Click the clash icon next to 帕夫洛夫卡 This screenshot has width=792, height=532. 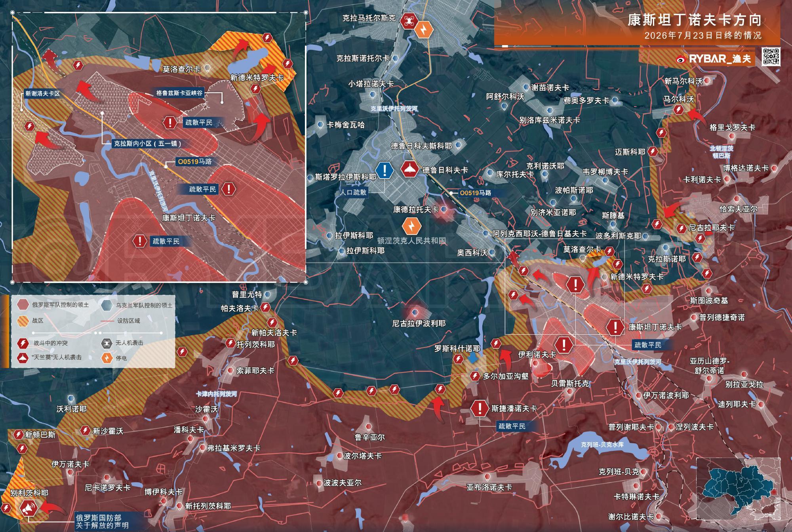(266, 308)
